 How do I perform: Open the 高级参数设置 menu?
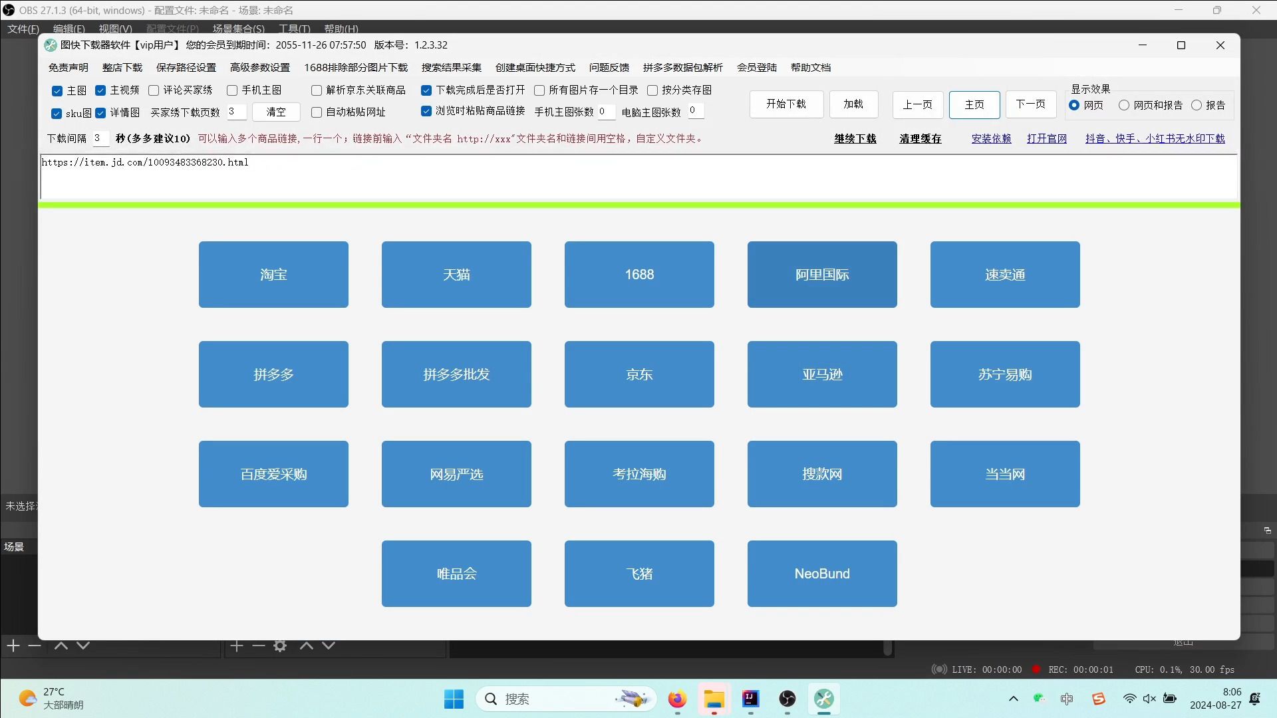click(x=260, y=67)
